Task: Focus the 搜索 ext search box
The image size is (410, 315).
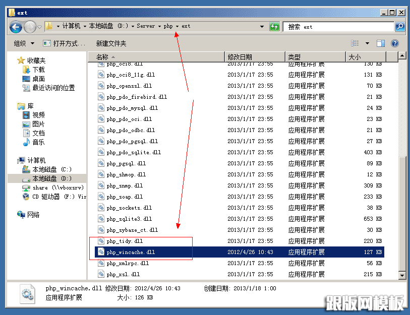Action: click(x=338, y=27)
